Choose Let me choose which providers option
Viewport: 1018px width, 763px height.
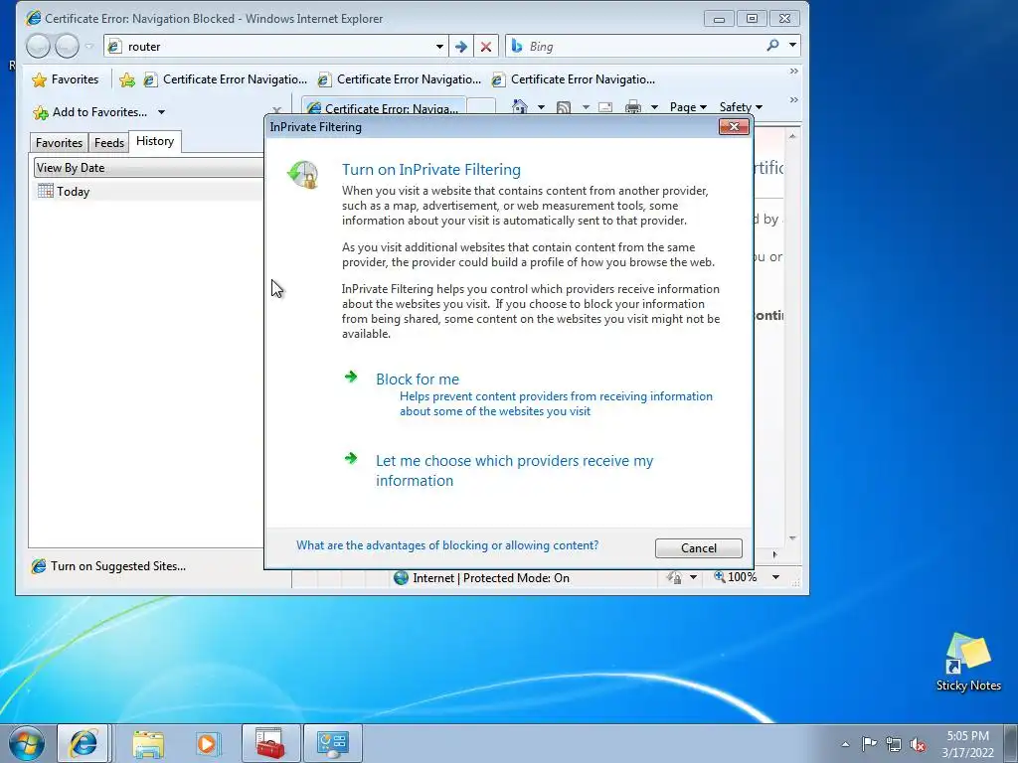(514, 470)
